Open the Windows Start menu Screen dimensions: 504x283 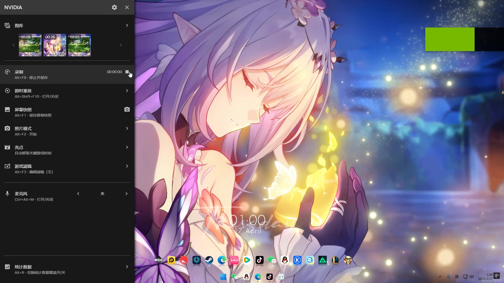coord(223,277)
